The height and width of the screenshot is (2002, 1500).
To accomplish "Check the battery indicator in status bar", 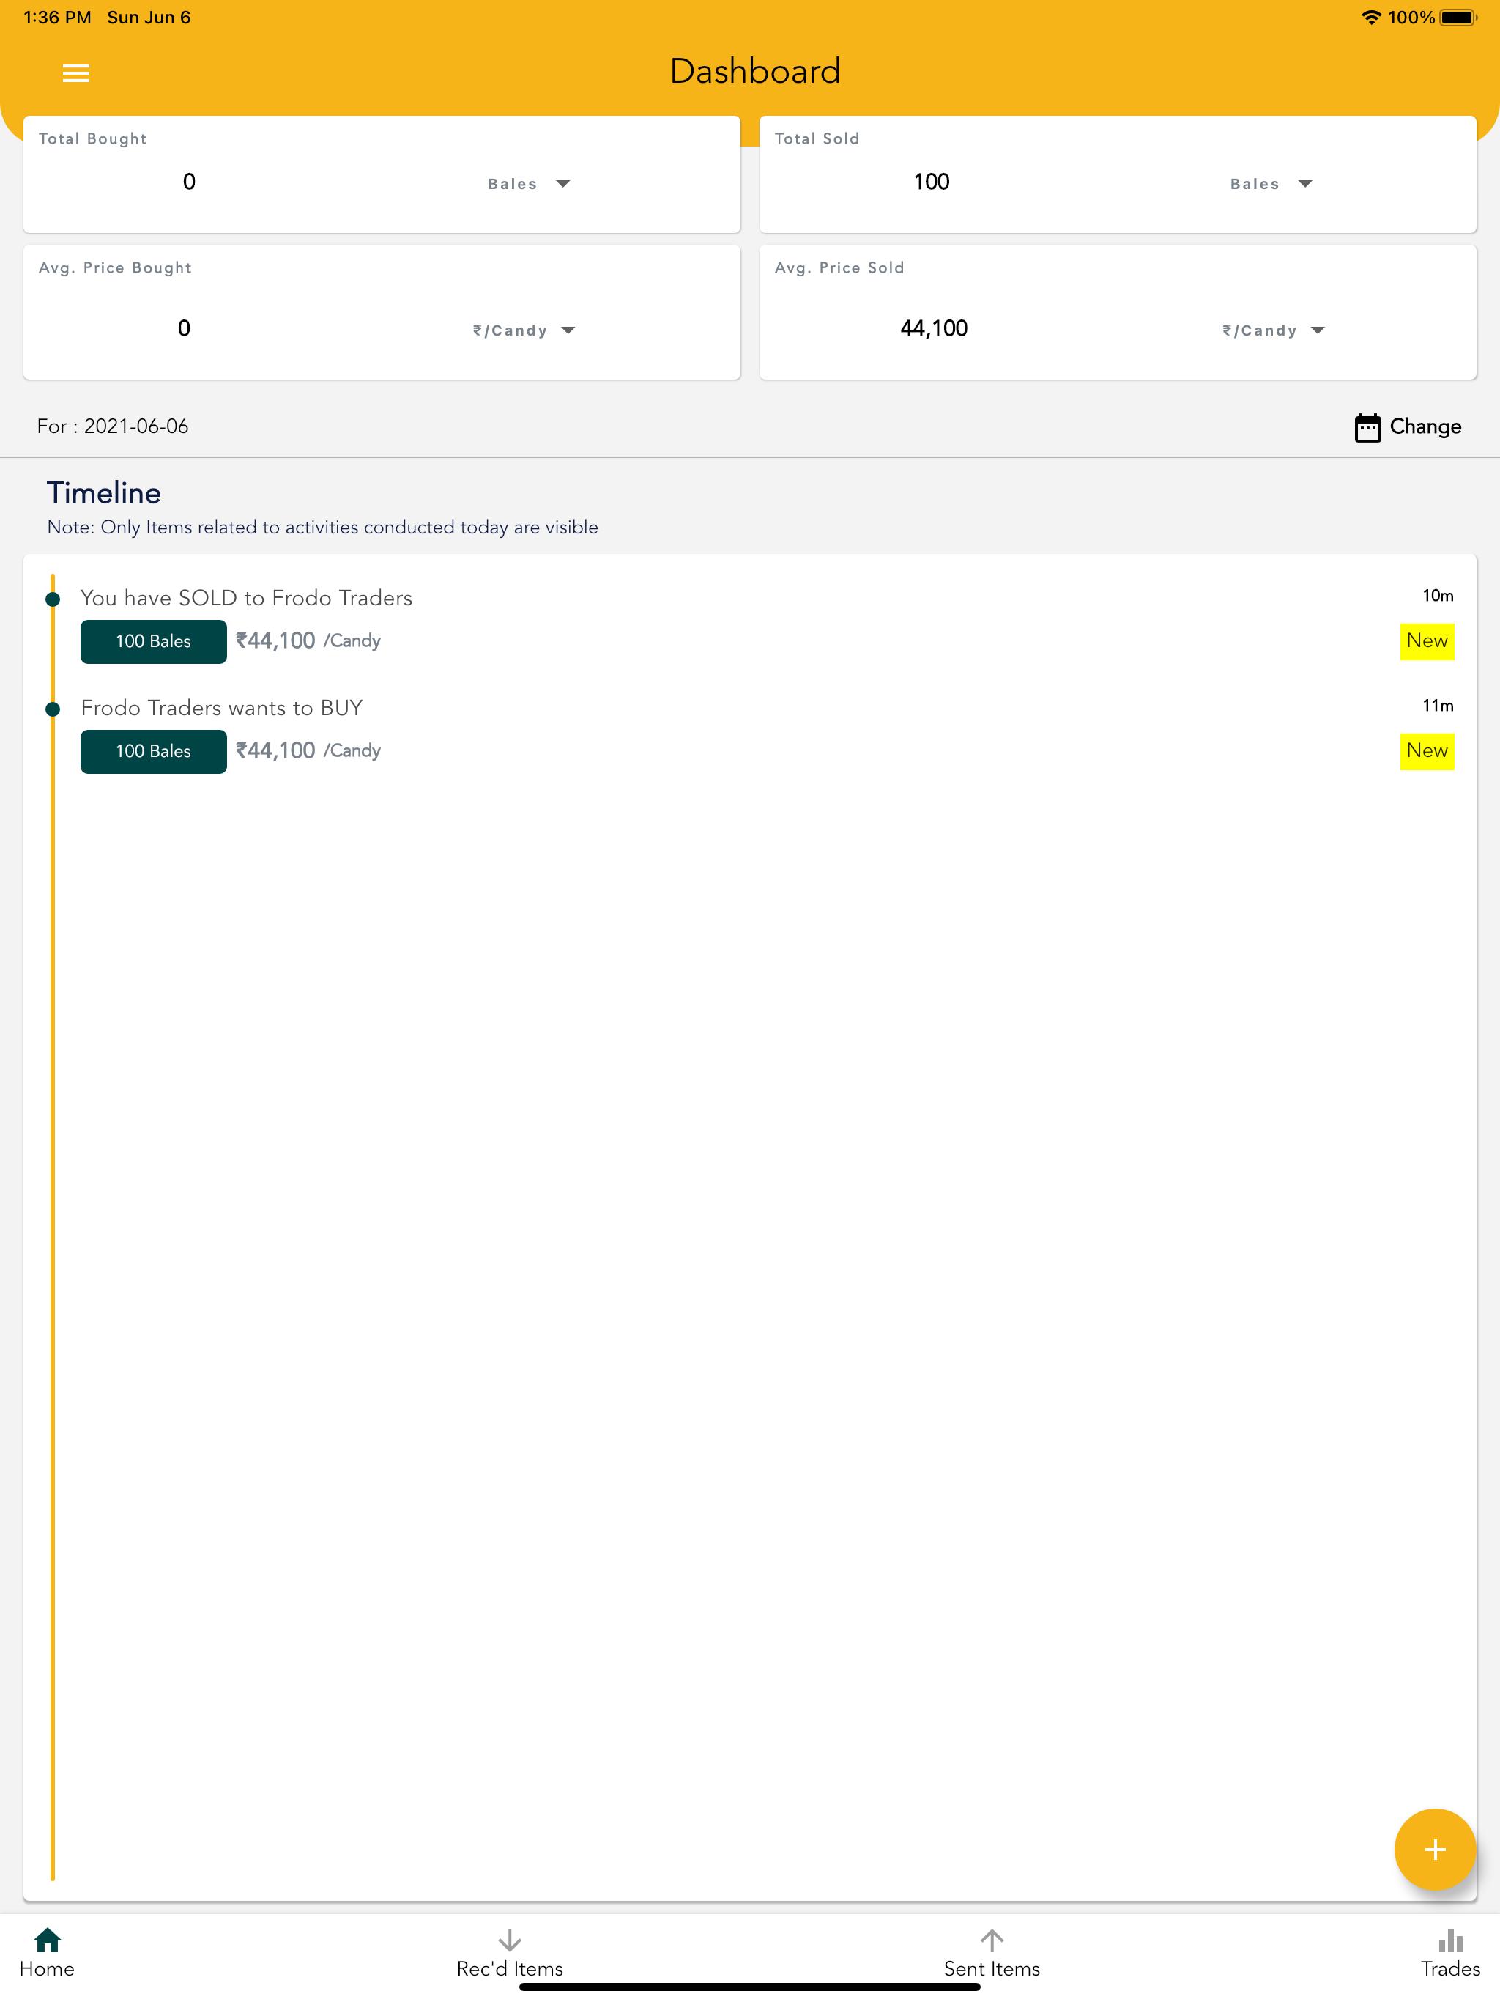I will click(1458, 17).
